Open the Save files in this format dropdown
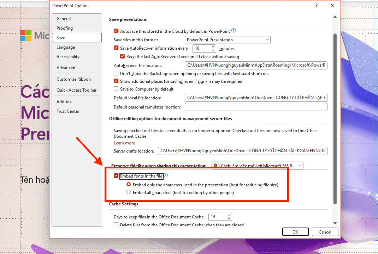The width and height of the screenshot is (378, 254). tap(228, 40)
